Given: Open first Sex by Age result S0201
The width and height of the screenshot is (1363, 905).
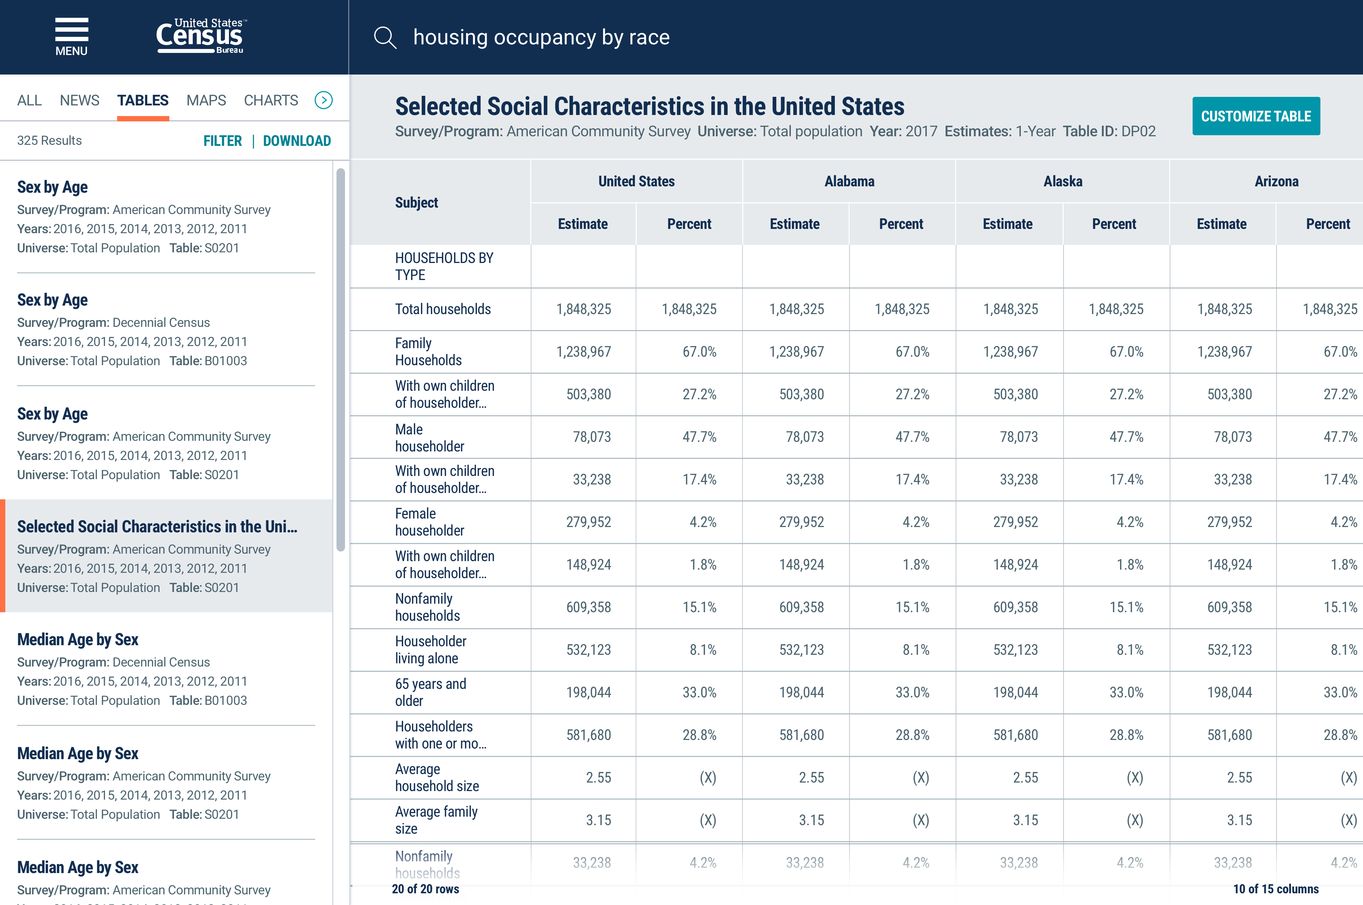Looking at the screenshot, I should click(x=166, y=217).
